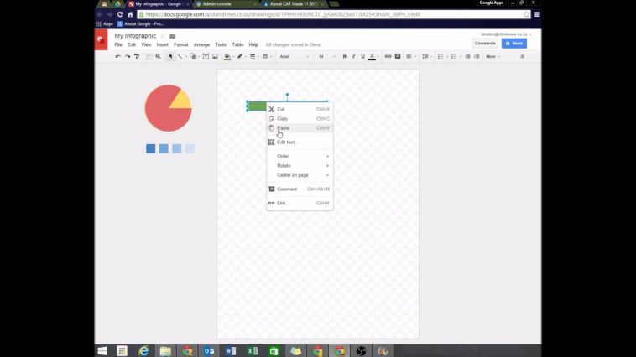Select the arrow pointer tool
Viewport: 636px width, 357px height.
pos(171,56)
